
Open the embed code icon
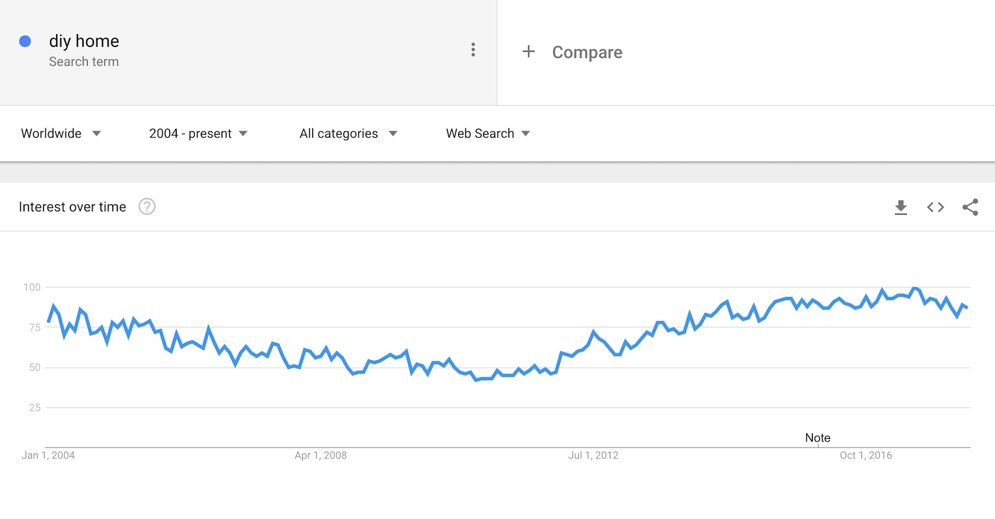pos(936,207)
